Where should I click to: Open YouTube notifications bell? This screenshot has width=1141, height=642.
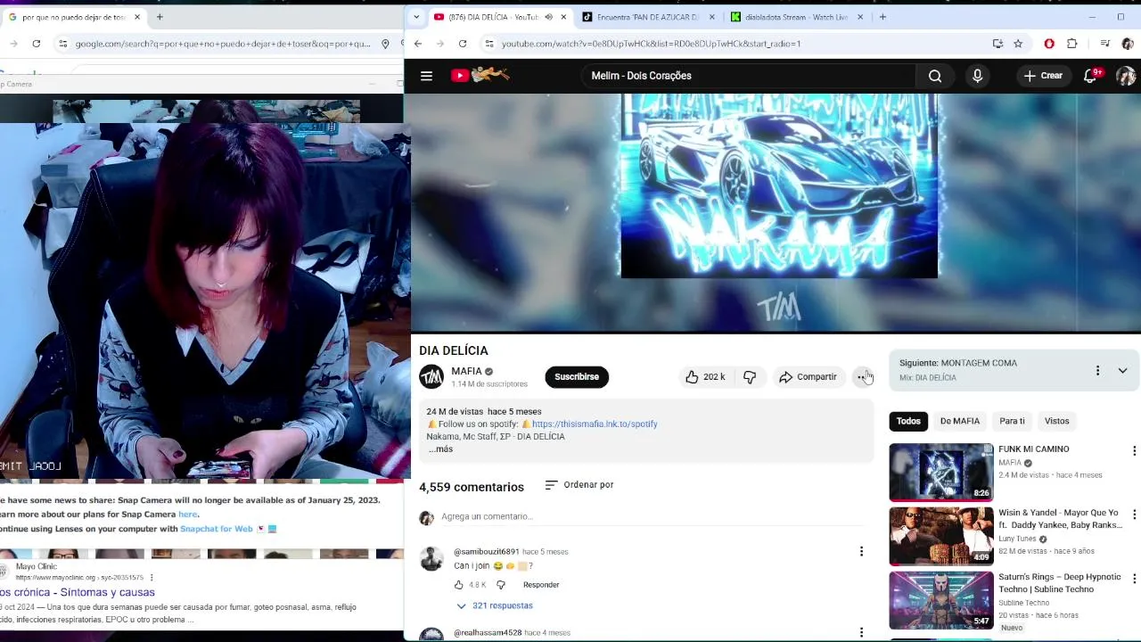(x=1090, y=76)
